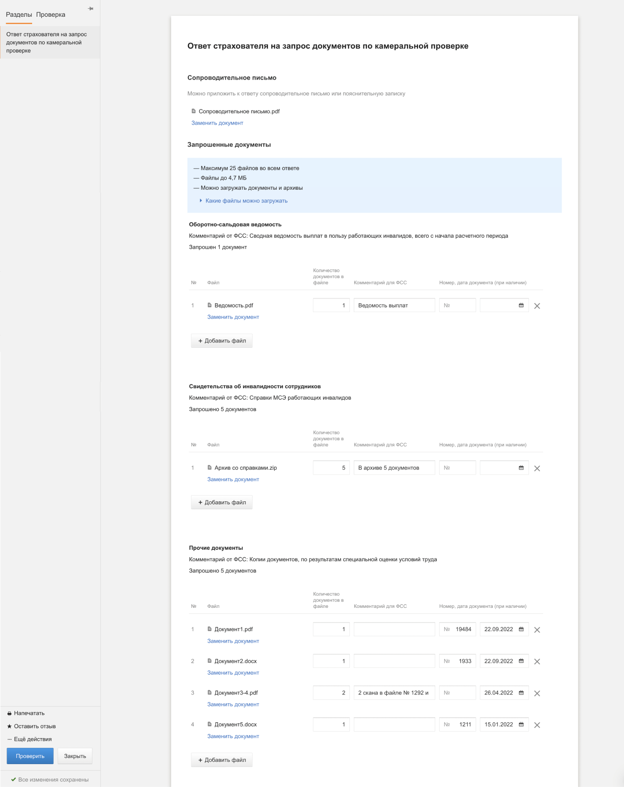Add file under Прочие документы
This screenshot has height=787, width=624.
(x=222, y=760)
